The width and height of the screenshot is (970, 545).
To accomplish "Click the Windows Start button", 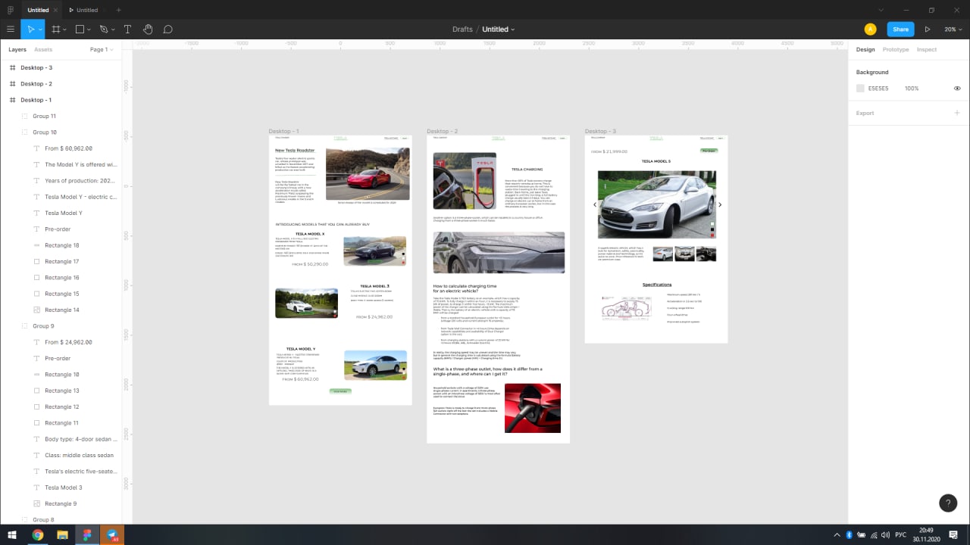I will (12, 534).
